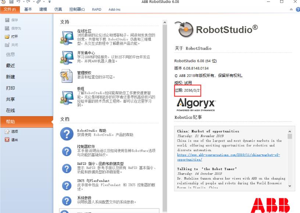Click the 选项 options icon
The width and height of the screenshot is (300, 213).
coord(7,131)
